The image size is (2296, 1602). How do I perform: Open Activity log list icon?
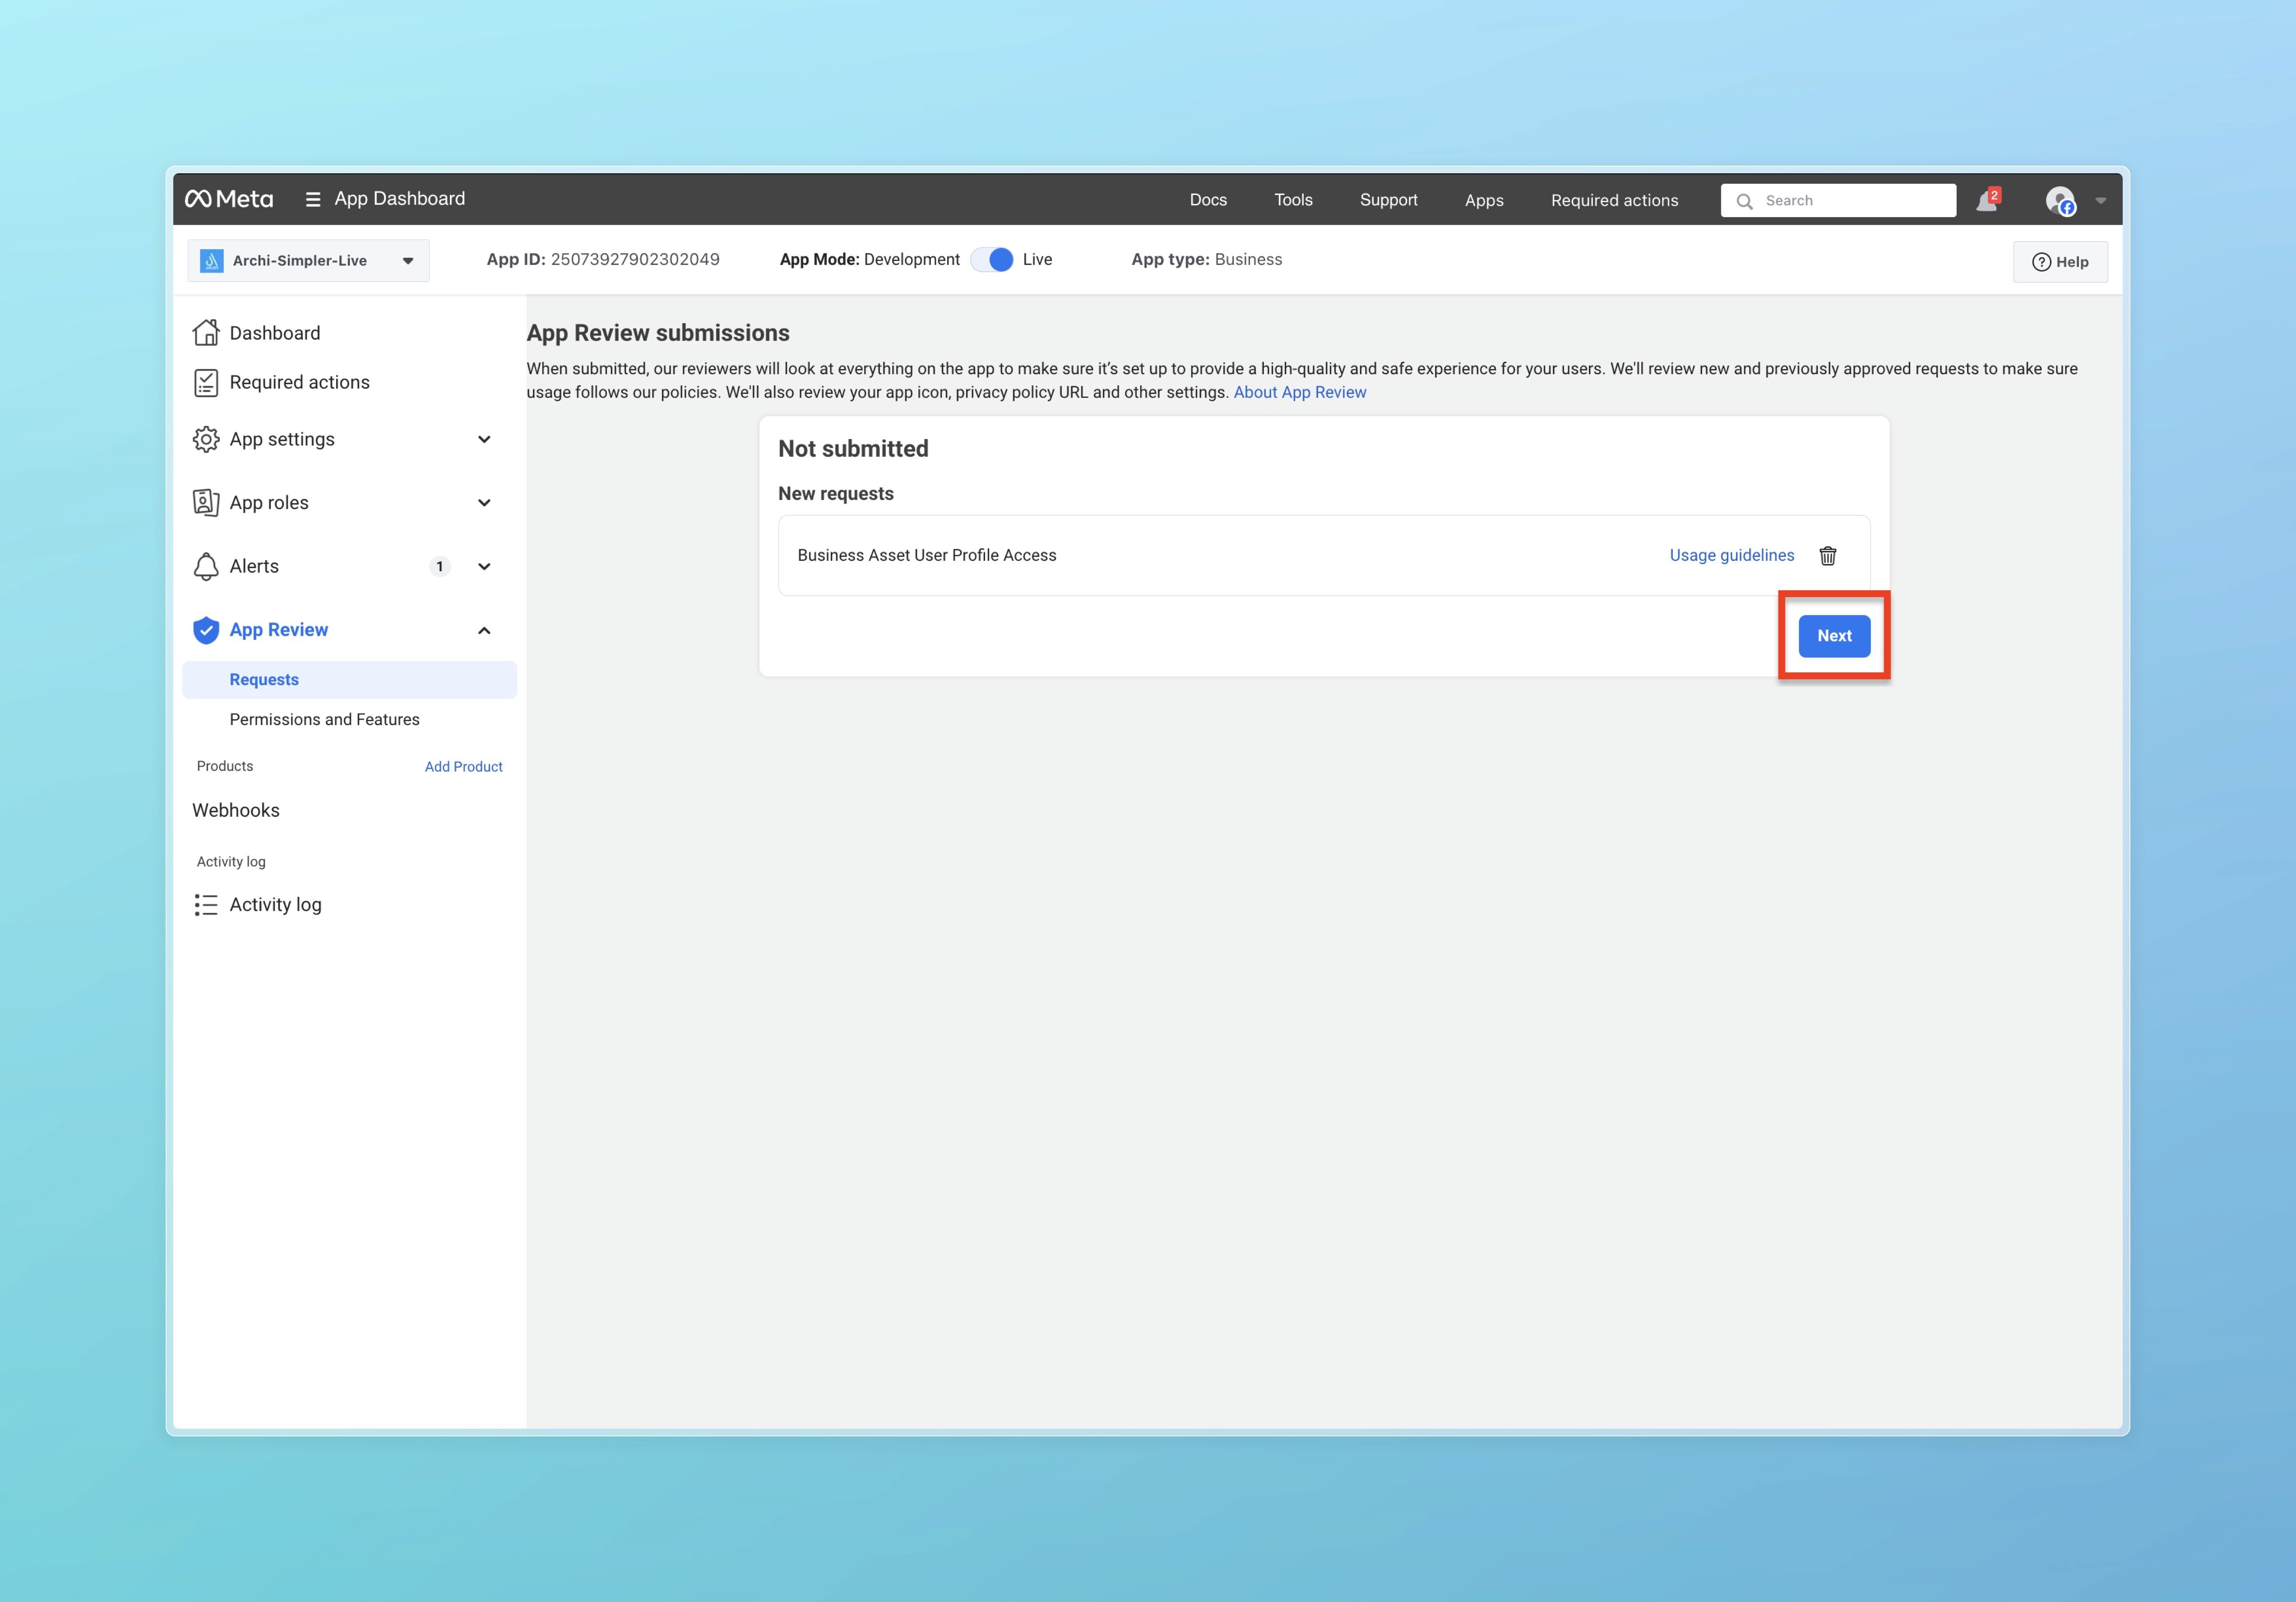tap(206, 905)
